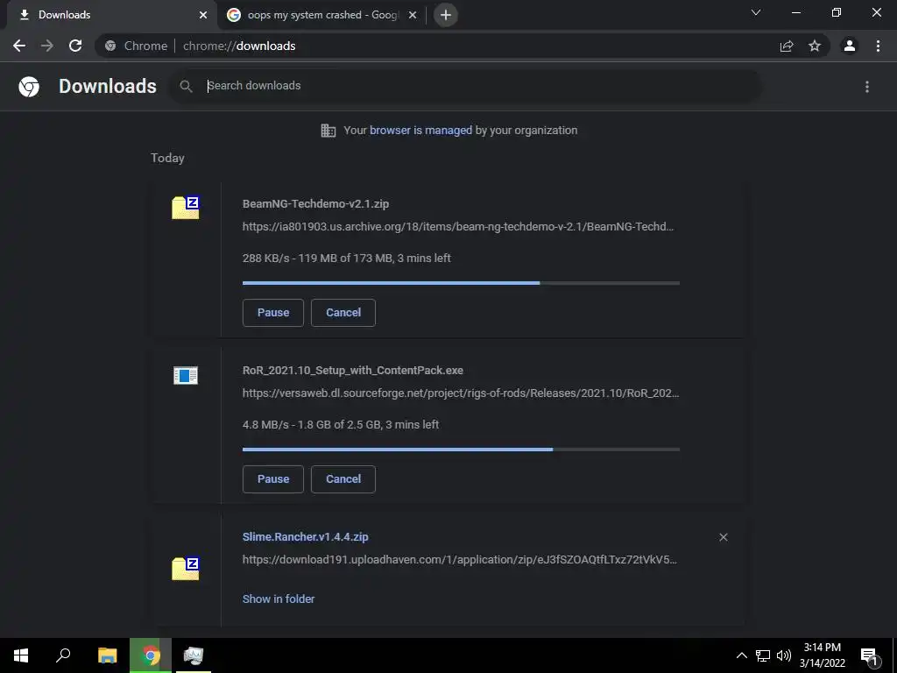Close the 'oops my system crashed' tab
The width and height of the screenshot is (897, 673).
tap(413, 15)
